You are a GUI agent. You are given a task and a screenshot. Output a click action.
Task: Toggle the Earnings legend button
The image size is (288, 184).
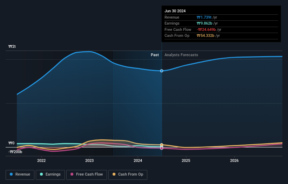click(50, 175)
